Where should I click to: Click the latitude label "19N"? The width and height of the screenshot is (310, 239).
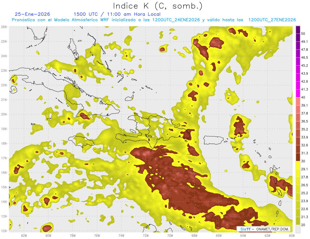4,129
